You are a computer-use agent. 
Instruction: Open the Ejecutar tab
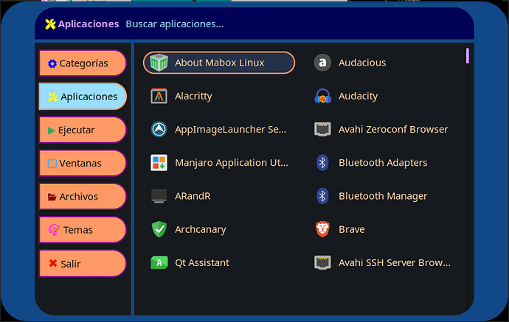pyautogui.click(x=83, y=130)
